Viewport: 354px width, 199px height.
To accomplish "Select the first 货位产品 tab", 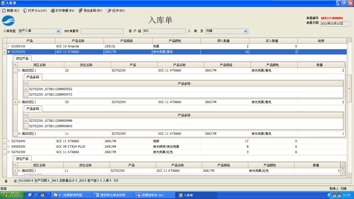I will coord(22,58).
